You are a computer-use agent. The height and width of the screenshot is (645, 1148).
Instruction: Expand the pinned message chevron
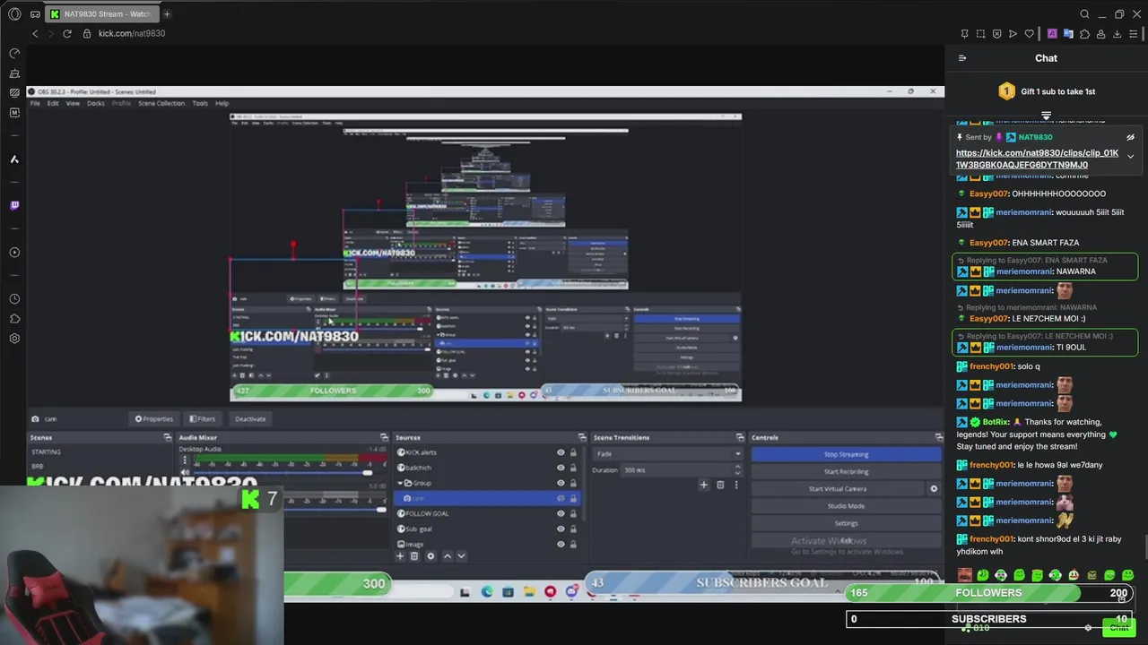pos(1130,156)
